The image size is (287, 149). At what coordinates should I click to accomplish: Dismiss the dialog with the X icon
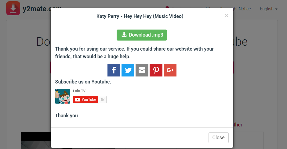coord(227,16)
